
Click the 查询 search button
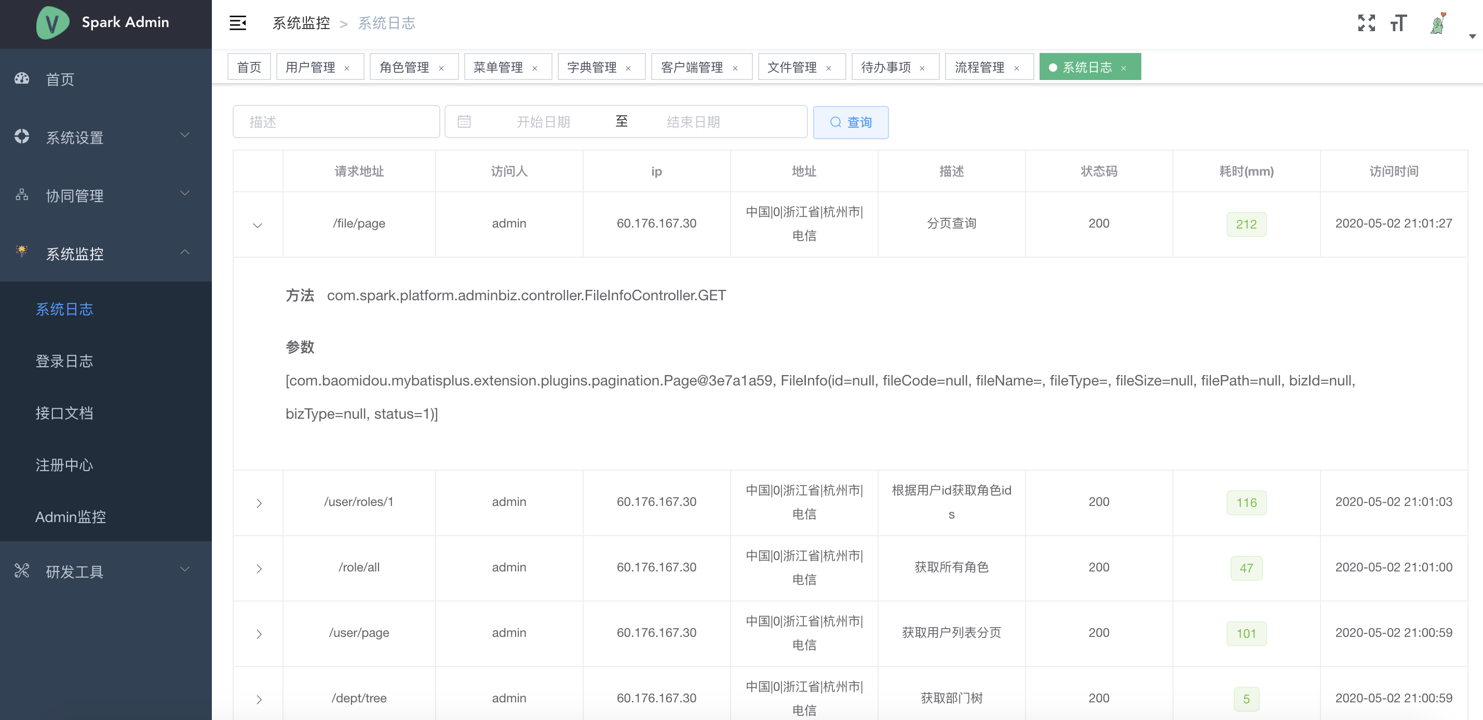tap(851, 122)
